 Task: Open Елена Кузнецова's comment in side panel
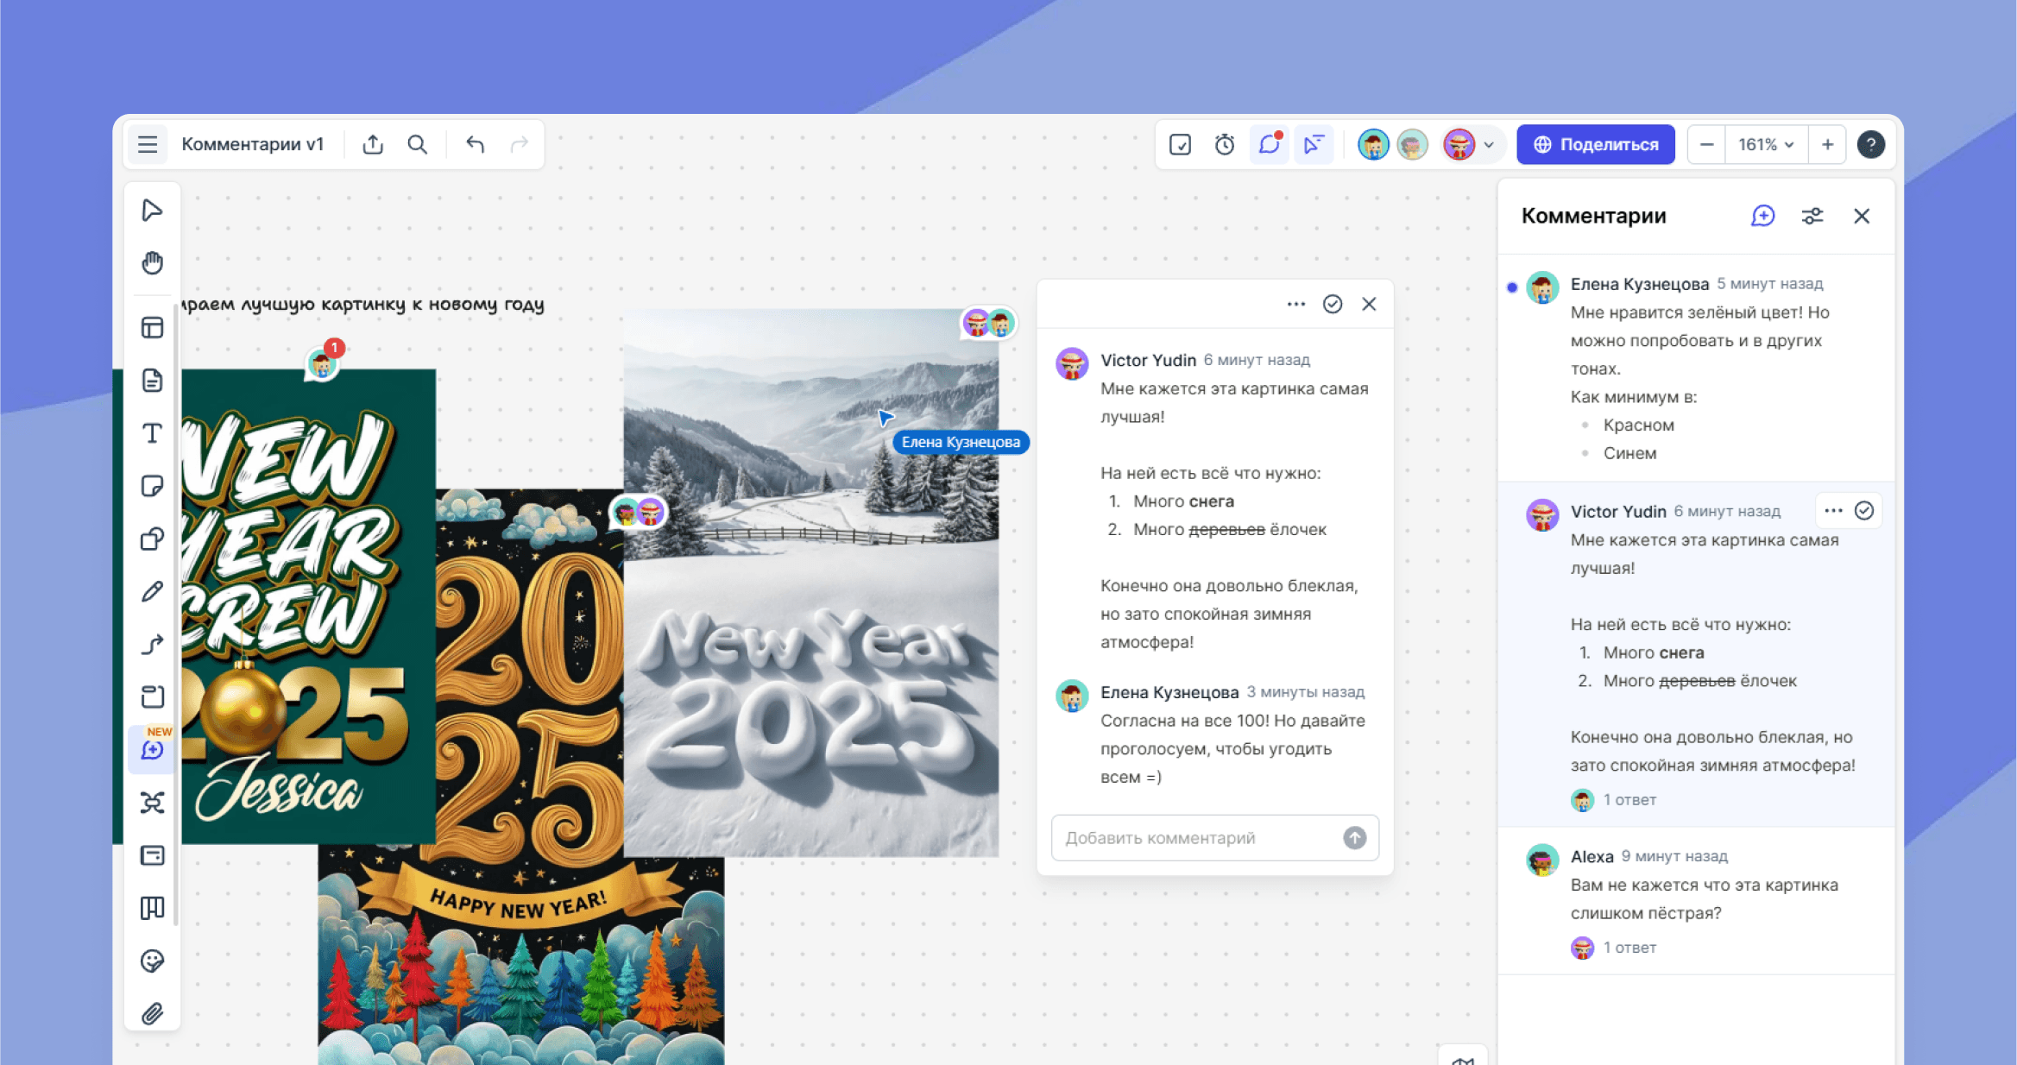click(1696, 369)
